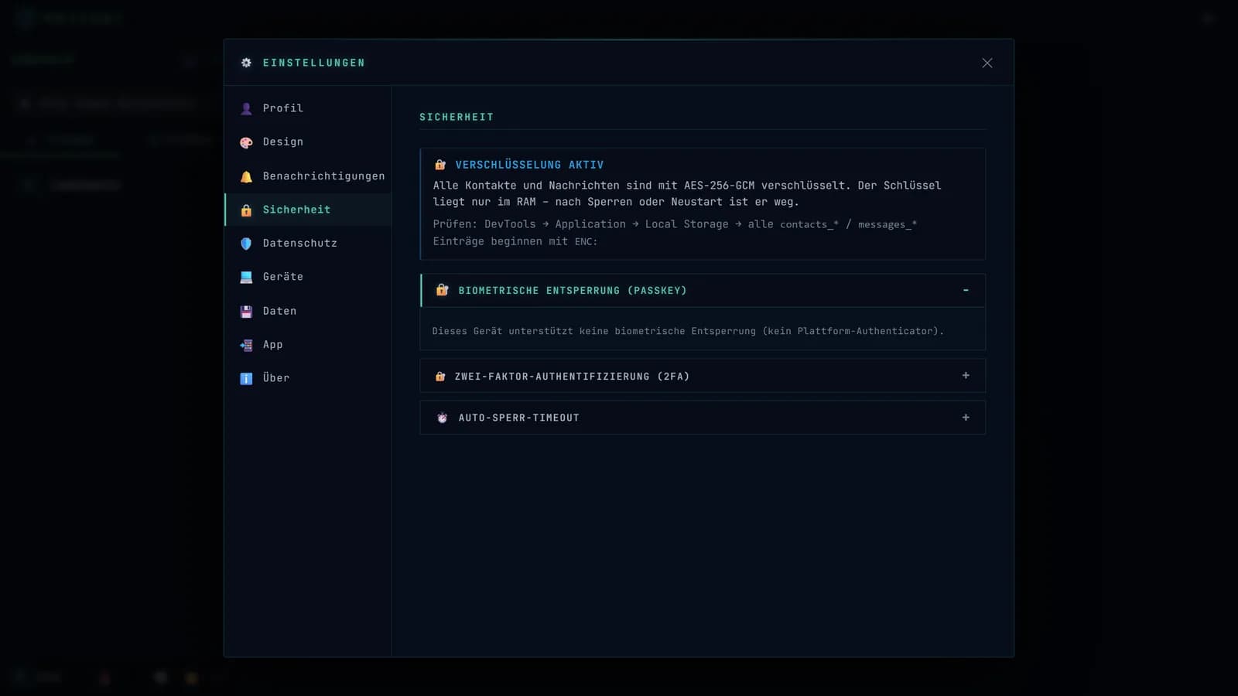Image resolution: width=1238 pixels, height=696 pixels.
Task: Click the text "Dieses Gerät unterstützt keine biometrische Entsperrung"
Action: (x=594, y=331)
